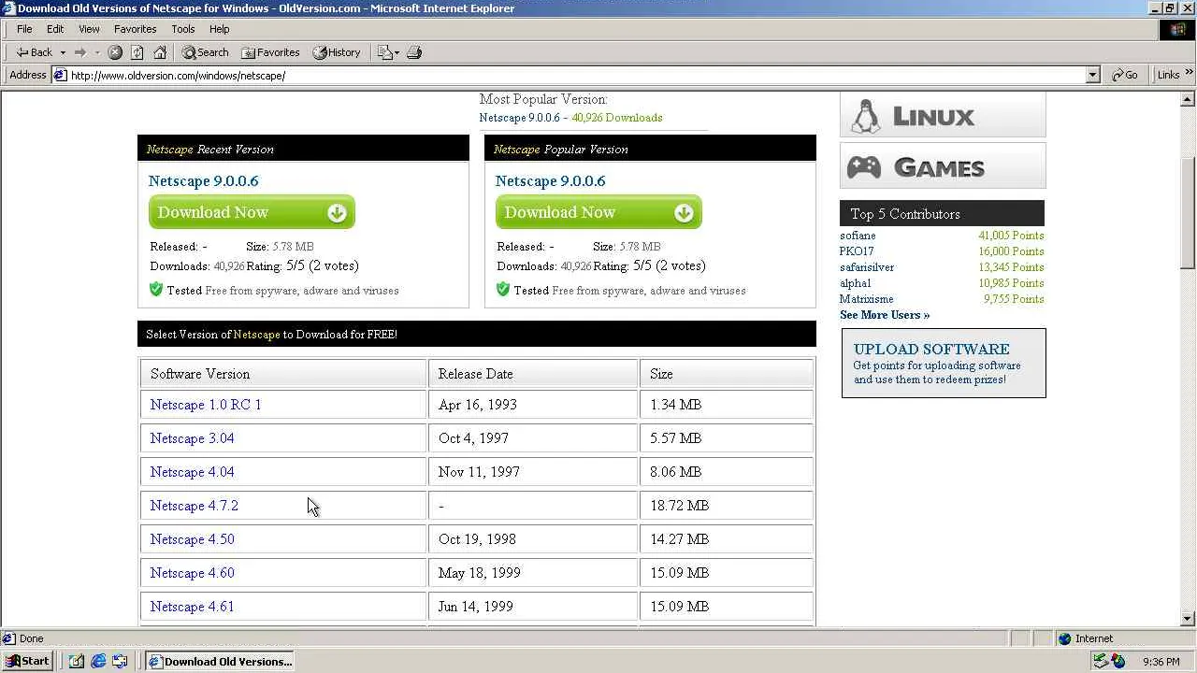Click the See More Users link
The image size is (1197, 673).
(885, 315)
